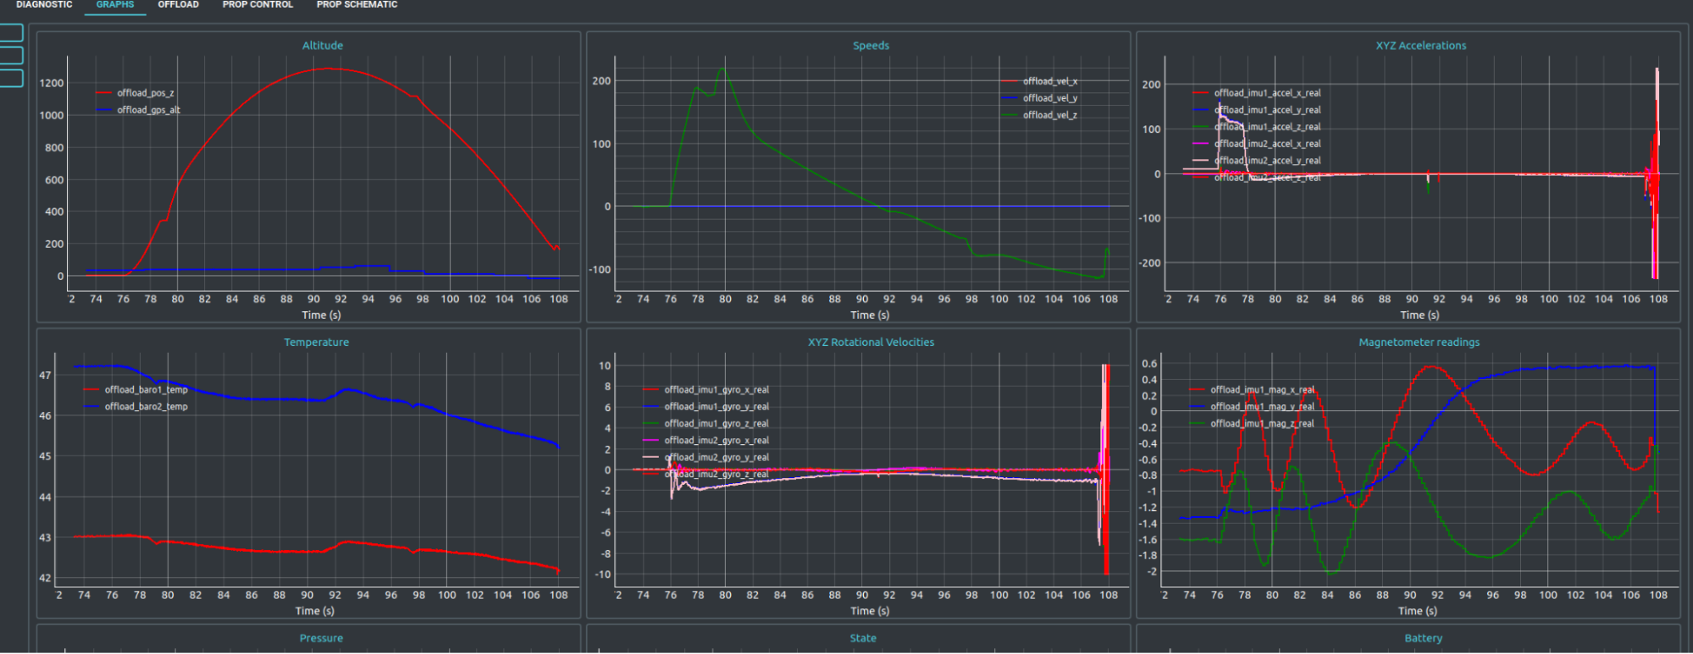Click the 47 tick on Temperature axis
The height and width of the screenshot is (654, 1693).
[45, 376]
